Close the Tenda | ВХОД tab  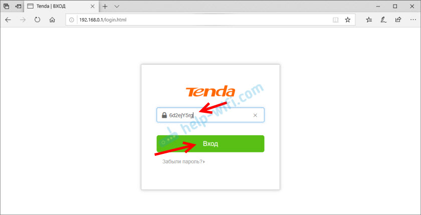click(x=93, y=6)
